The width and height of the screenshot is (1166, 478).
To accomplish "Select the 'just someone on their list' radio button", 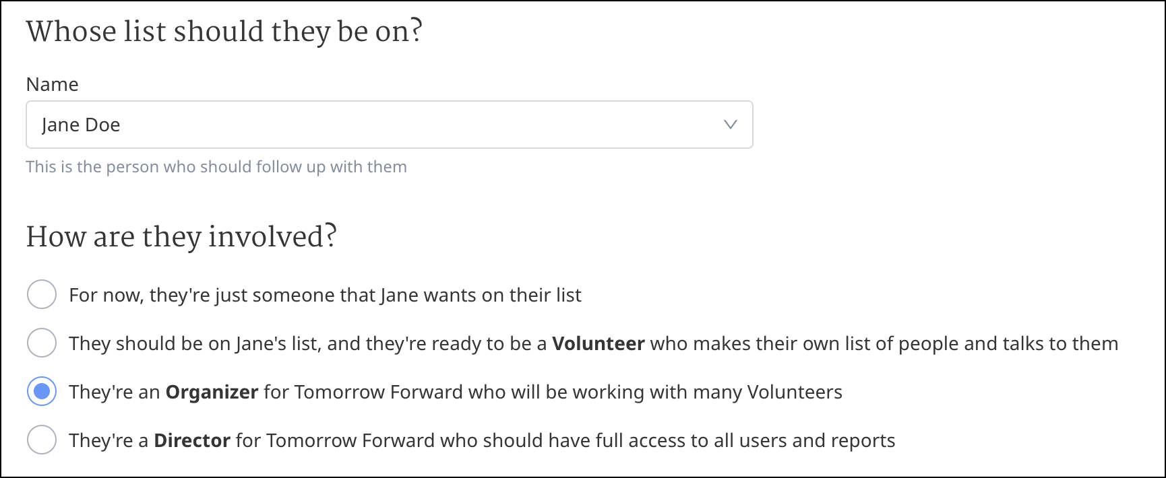I will pos(42,295).
